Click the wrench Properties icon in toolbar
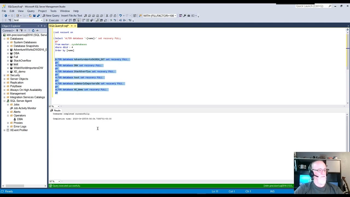 tap(185, 16)
